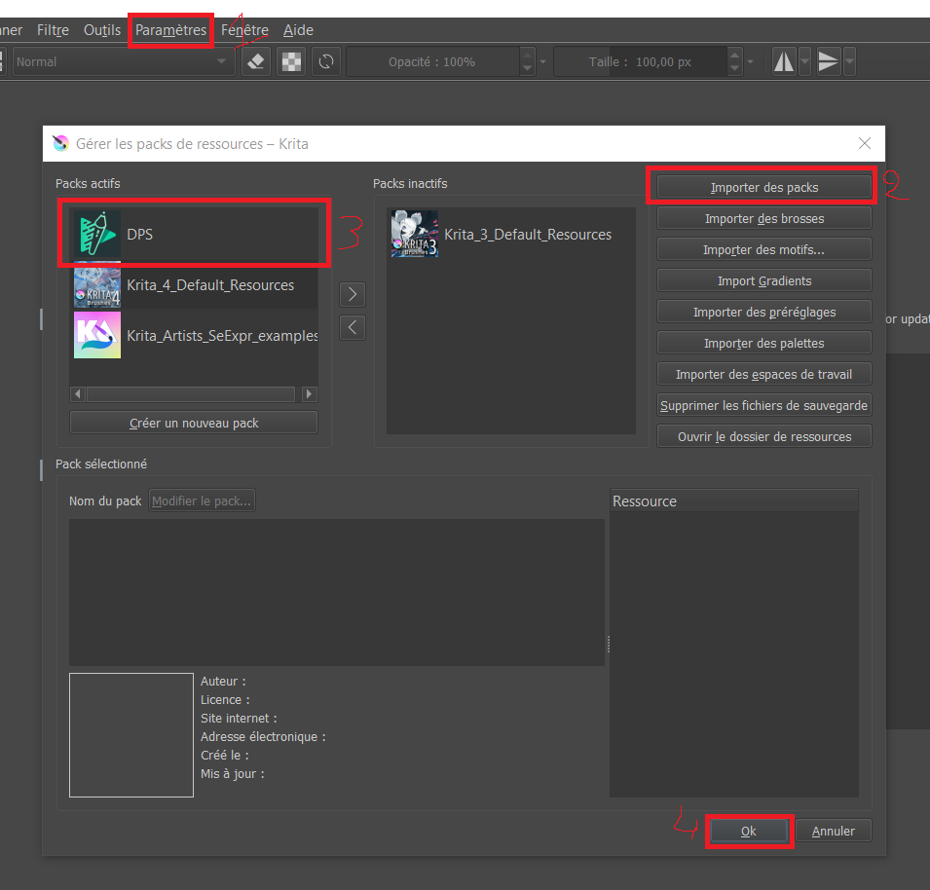This screenshot has width=930, height=890.
Task: Click the reload brush preset icon
Action: (326, 61)
